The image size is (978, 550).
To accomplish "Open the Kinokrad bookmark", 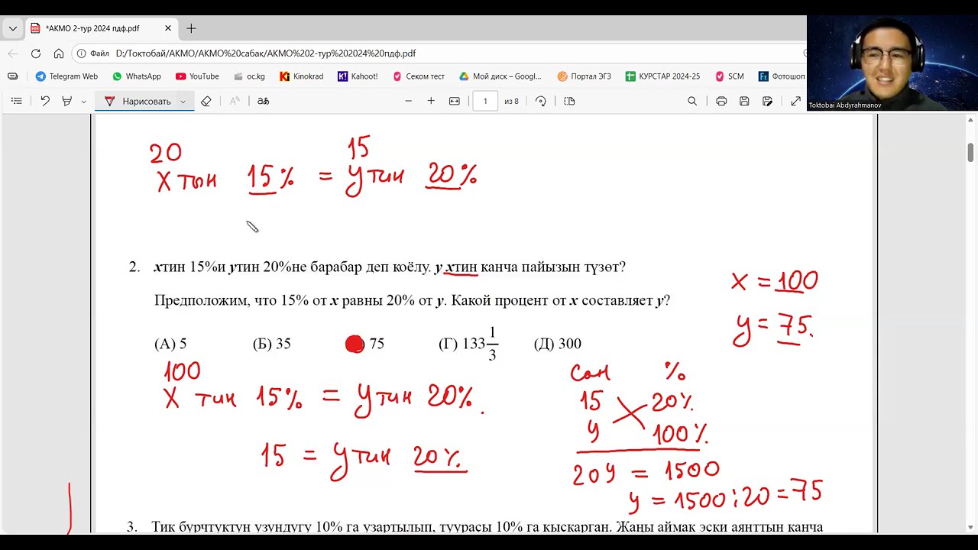I will [x=301, y=76].
